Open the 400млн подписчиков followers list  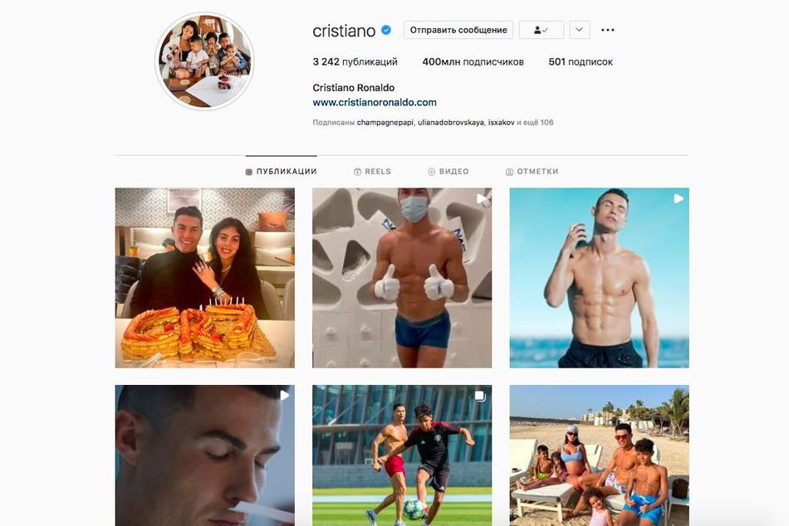point(473,62)
